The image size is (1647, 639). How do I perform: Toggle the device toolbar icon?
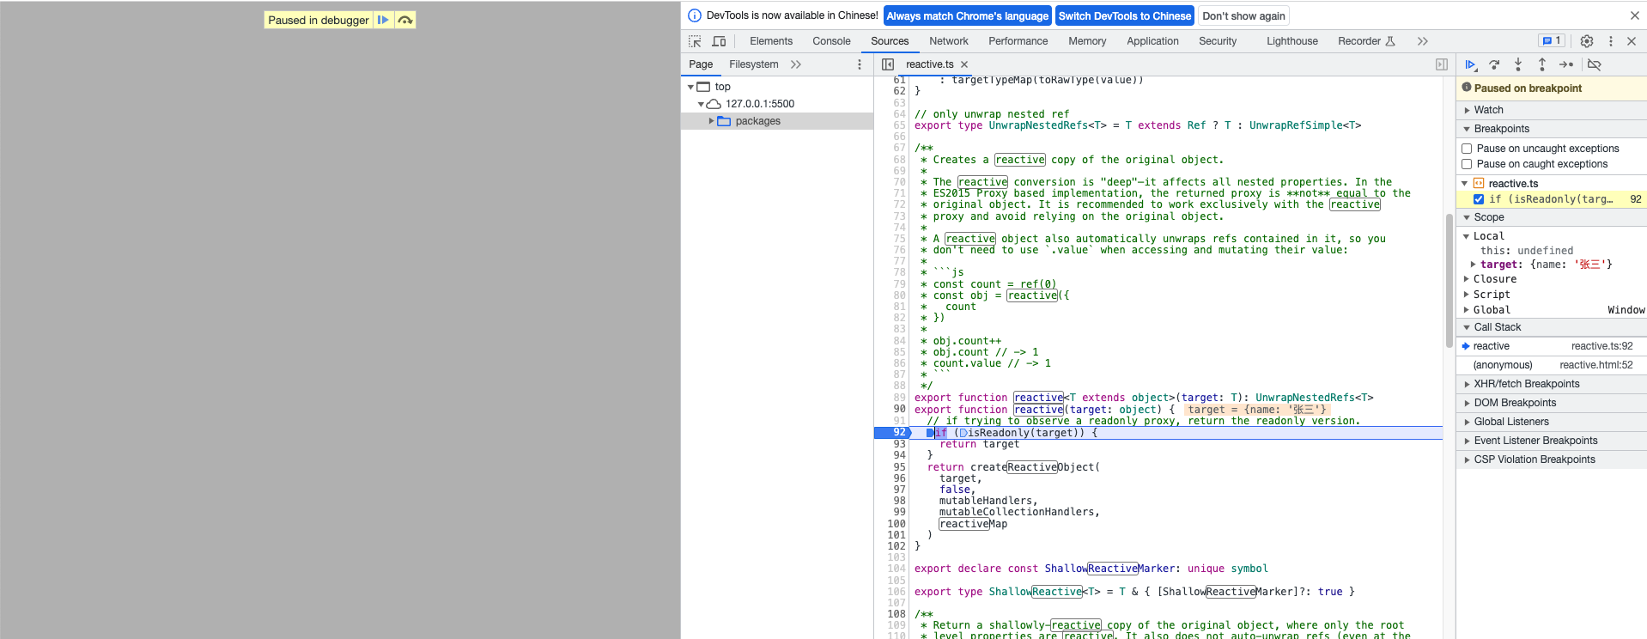point(720,41)
